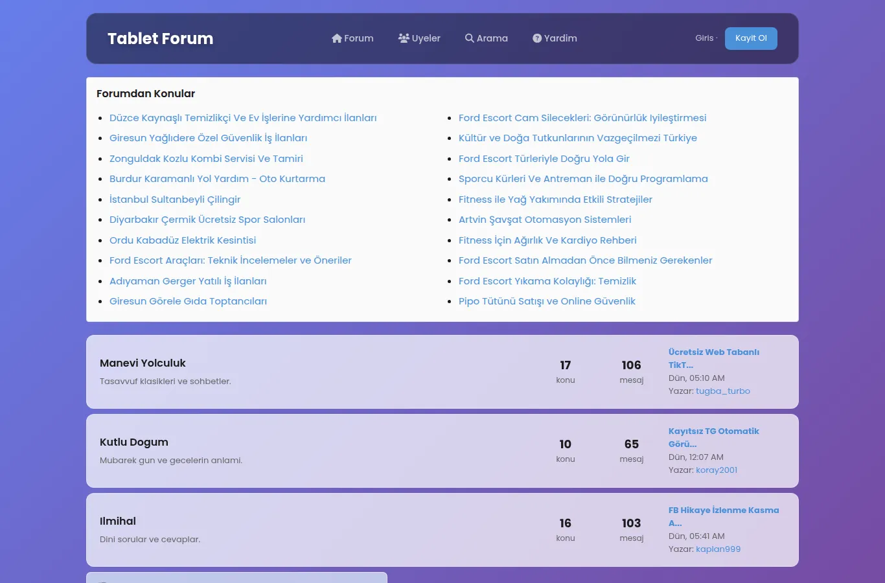The height and width of the screenshot is (583, 885).
Task: Click the home icon beside Forum
Action: (337, 38)
